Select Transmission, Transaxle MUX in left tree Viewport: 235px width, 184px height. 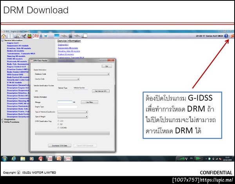click(x=21, y=54)
